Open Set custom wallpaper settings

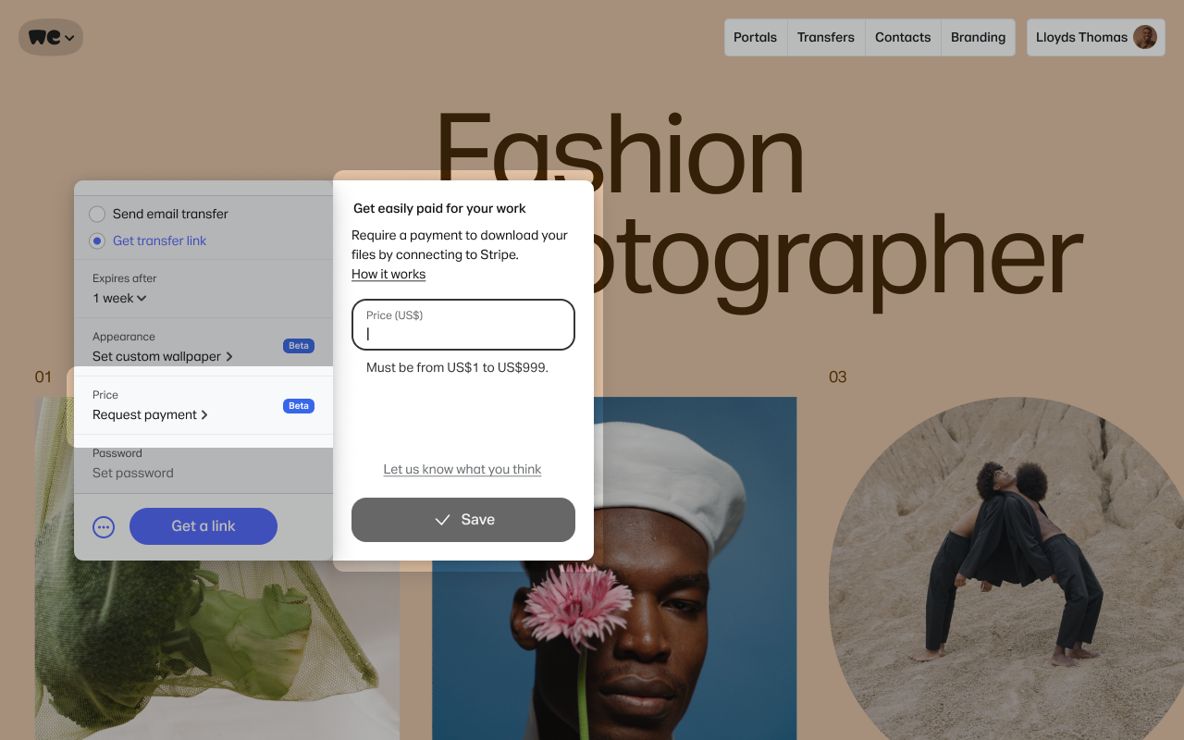tap(162, 356)
